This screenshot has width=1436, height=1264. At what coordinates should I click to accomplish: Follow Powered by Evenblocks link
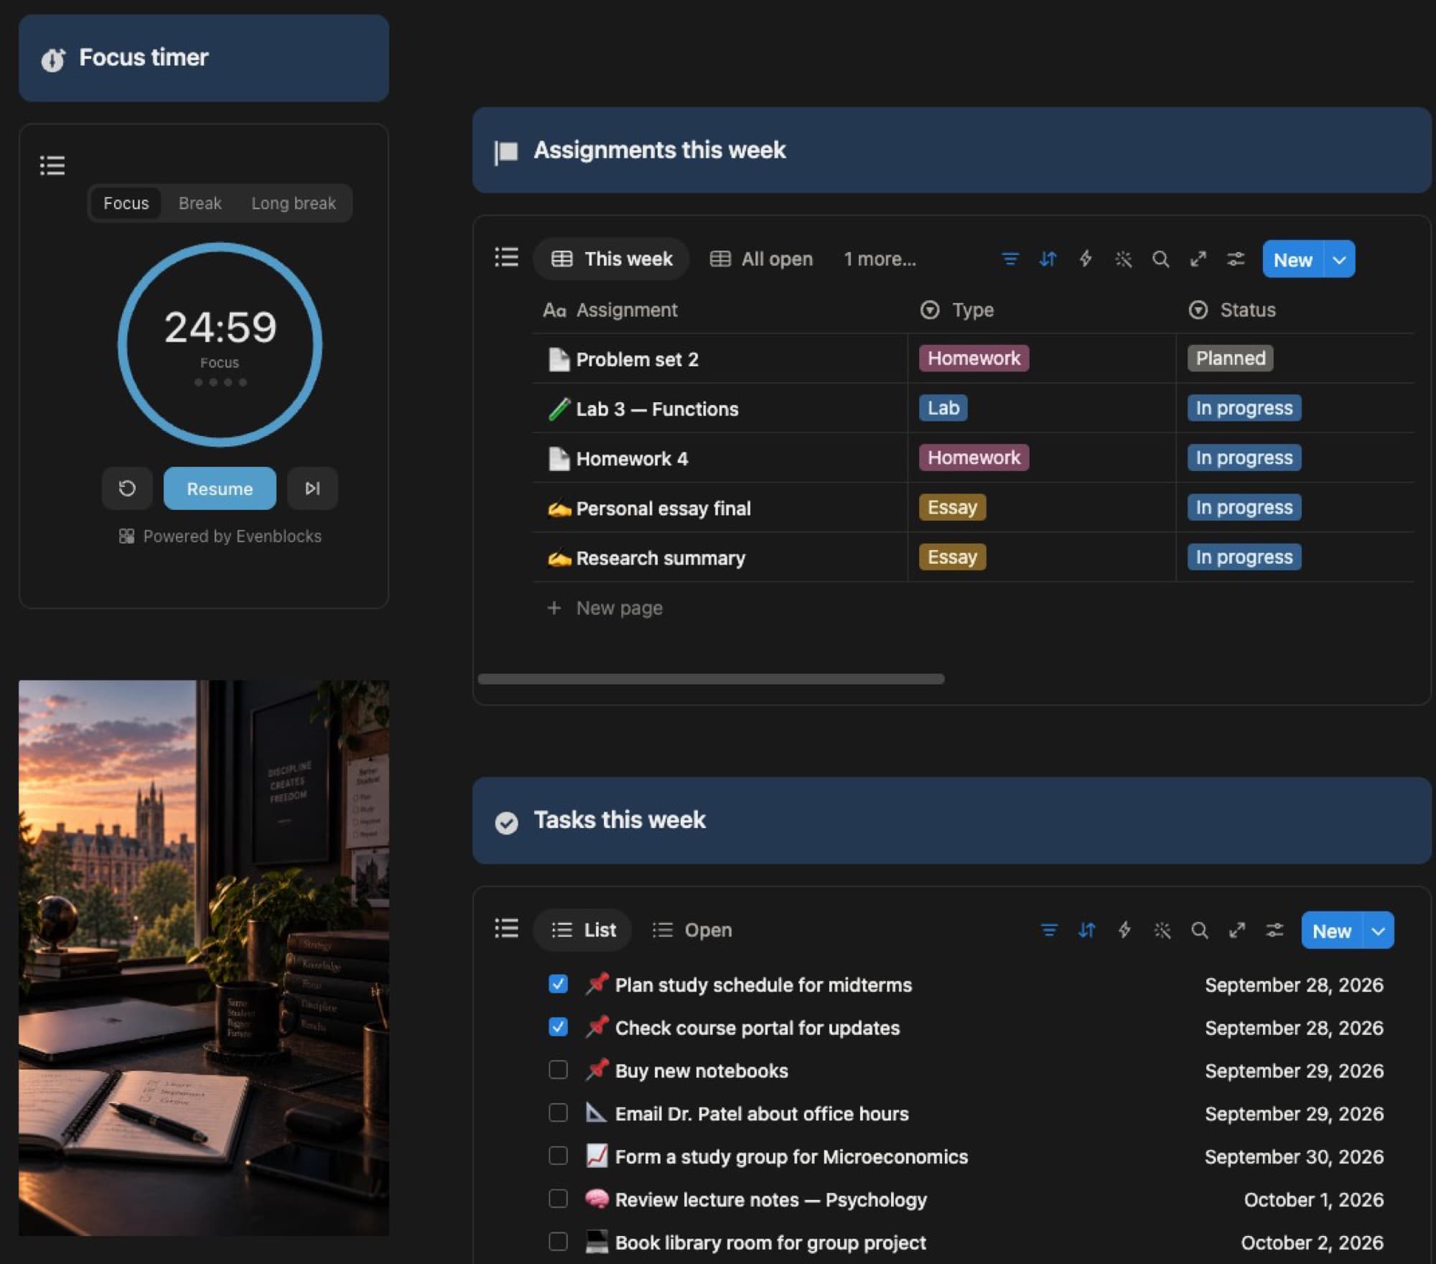tap(220, 536)
